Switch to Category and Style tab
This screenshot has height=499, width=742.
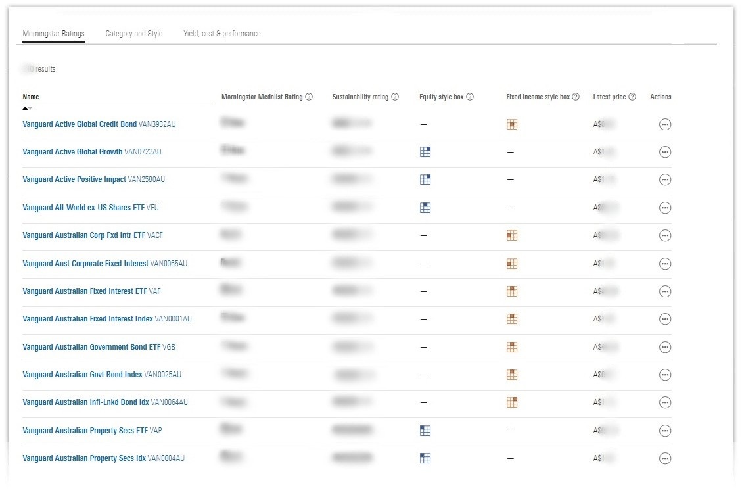[x=134, y=34]
